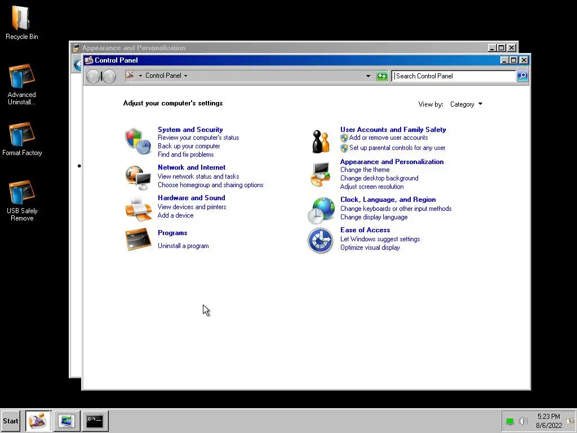Image resolution: width=577 pixels, height=433 pixels.
Task: Open View network status and tasks
Action: click(198, 176)
